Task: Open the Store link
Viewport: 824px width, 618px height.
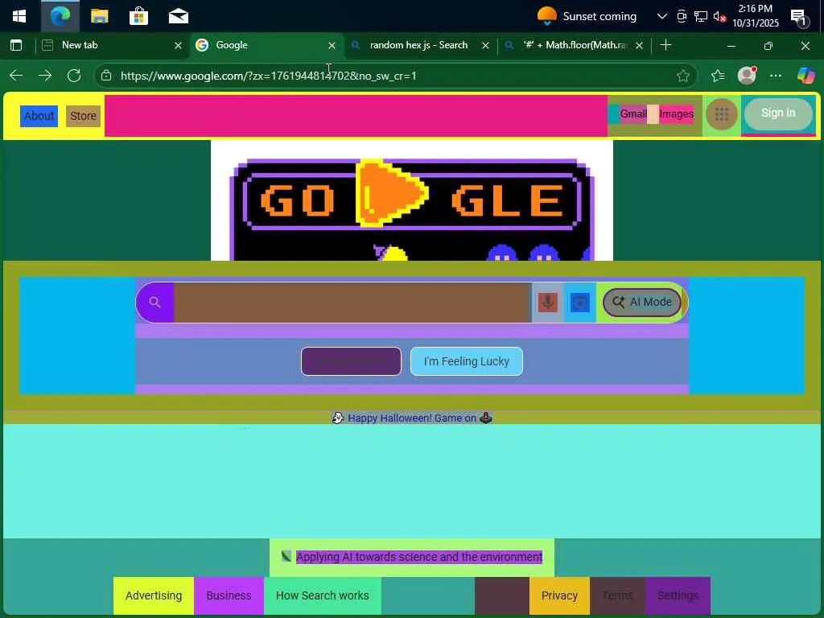Action: pos(83,116)
